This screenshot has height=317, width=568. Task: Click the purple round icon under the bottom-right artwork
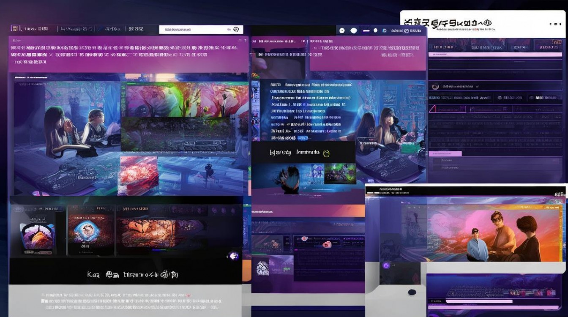point(385,266)
